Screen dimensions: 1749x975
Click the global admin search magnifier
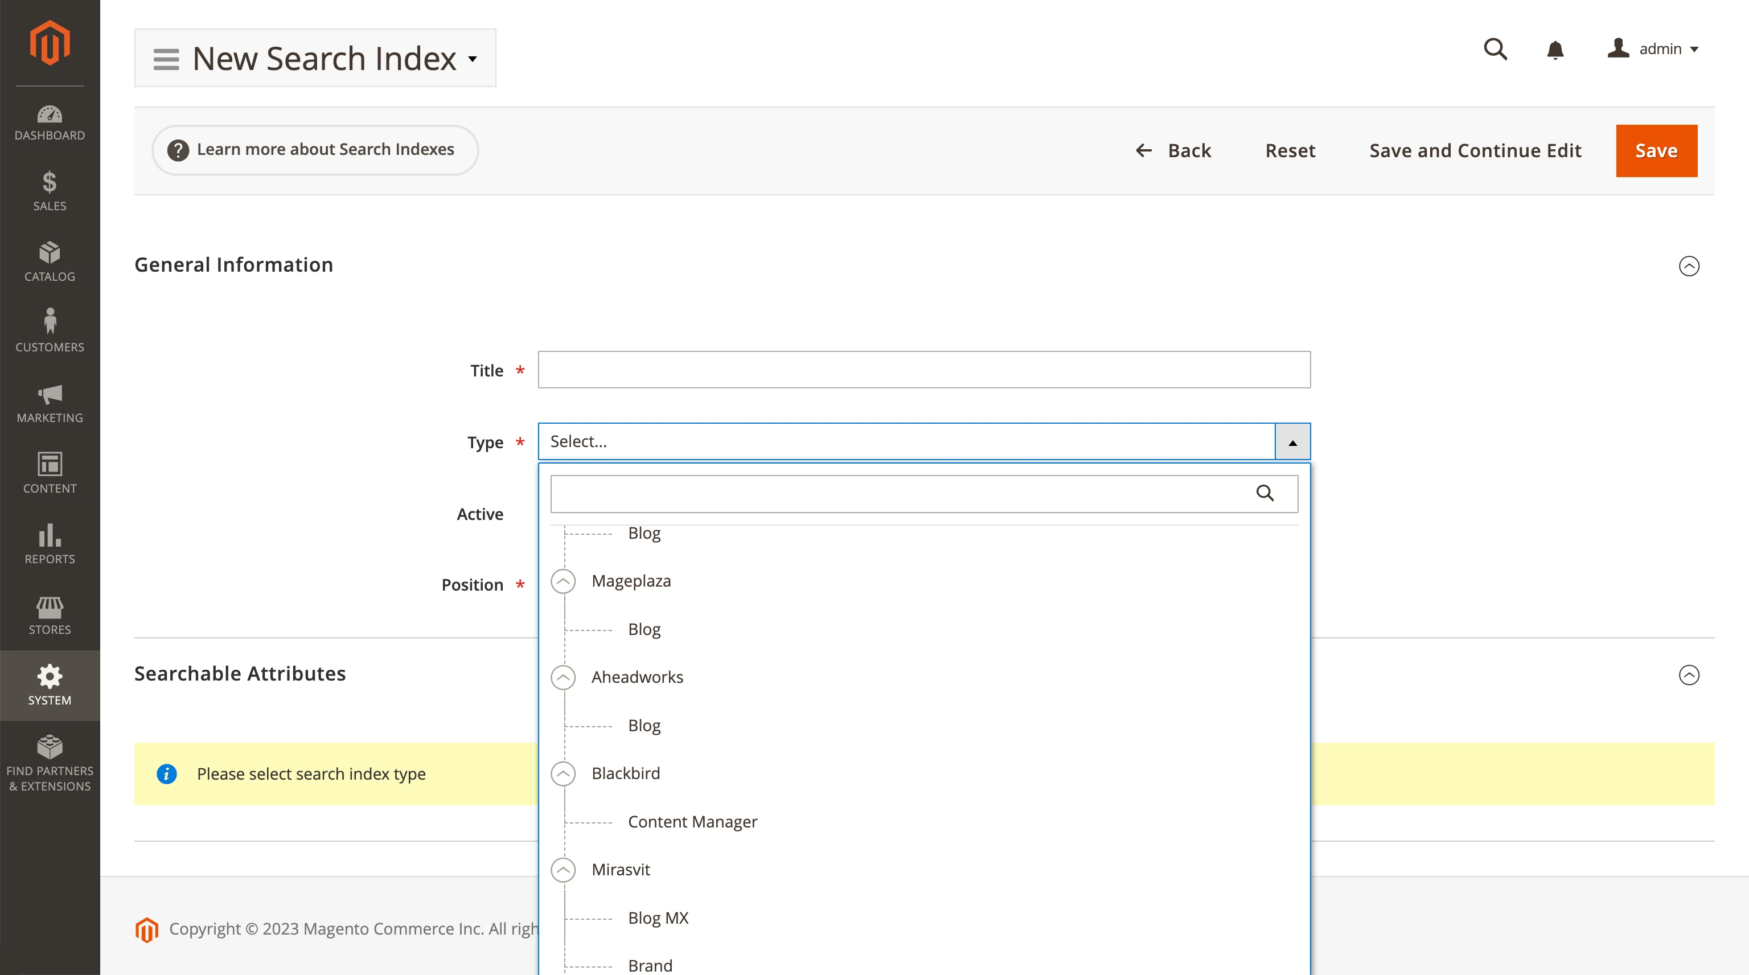(1496, 50)
